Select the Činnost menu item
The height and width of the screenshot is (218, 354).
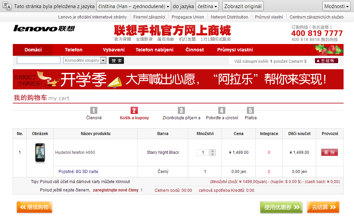[195, 50]
